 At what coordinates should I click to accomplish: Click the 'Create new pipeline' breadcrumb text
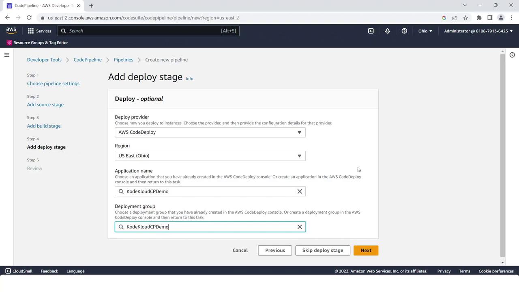166,60
